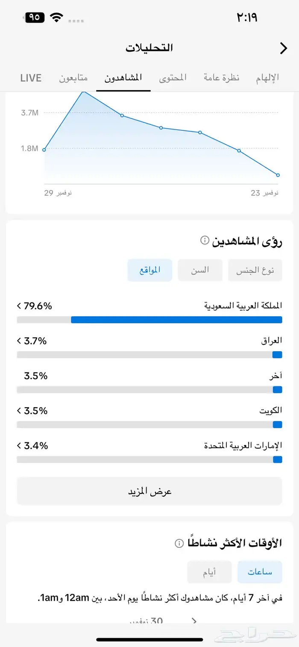
Task: Select the المواقع filter
Action: tap(149, 270)
